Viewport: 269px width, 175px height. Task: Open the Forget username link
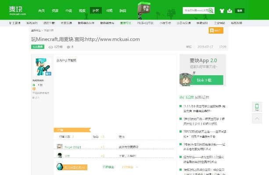73,147
